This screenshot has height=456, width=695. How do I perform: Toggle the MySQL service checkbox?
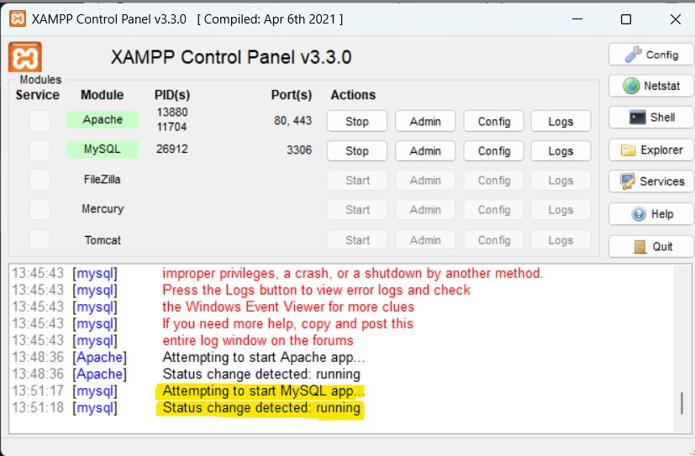pos(39,150)
